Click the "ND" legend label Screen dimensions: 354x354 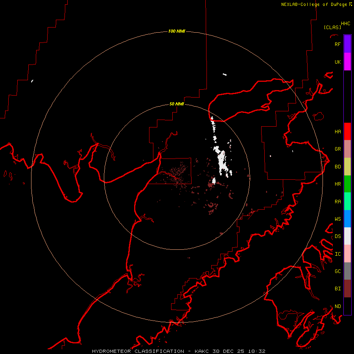[x=337, y=306]
